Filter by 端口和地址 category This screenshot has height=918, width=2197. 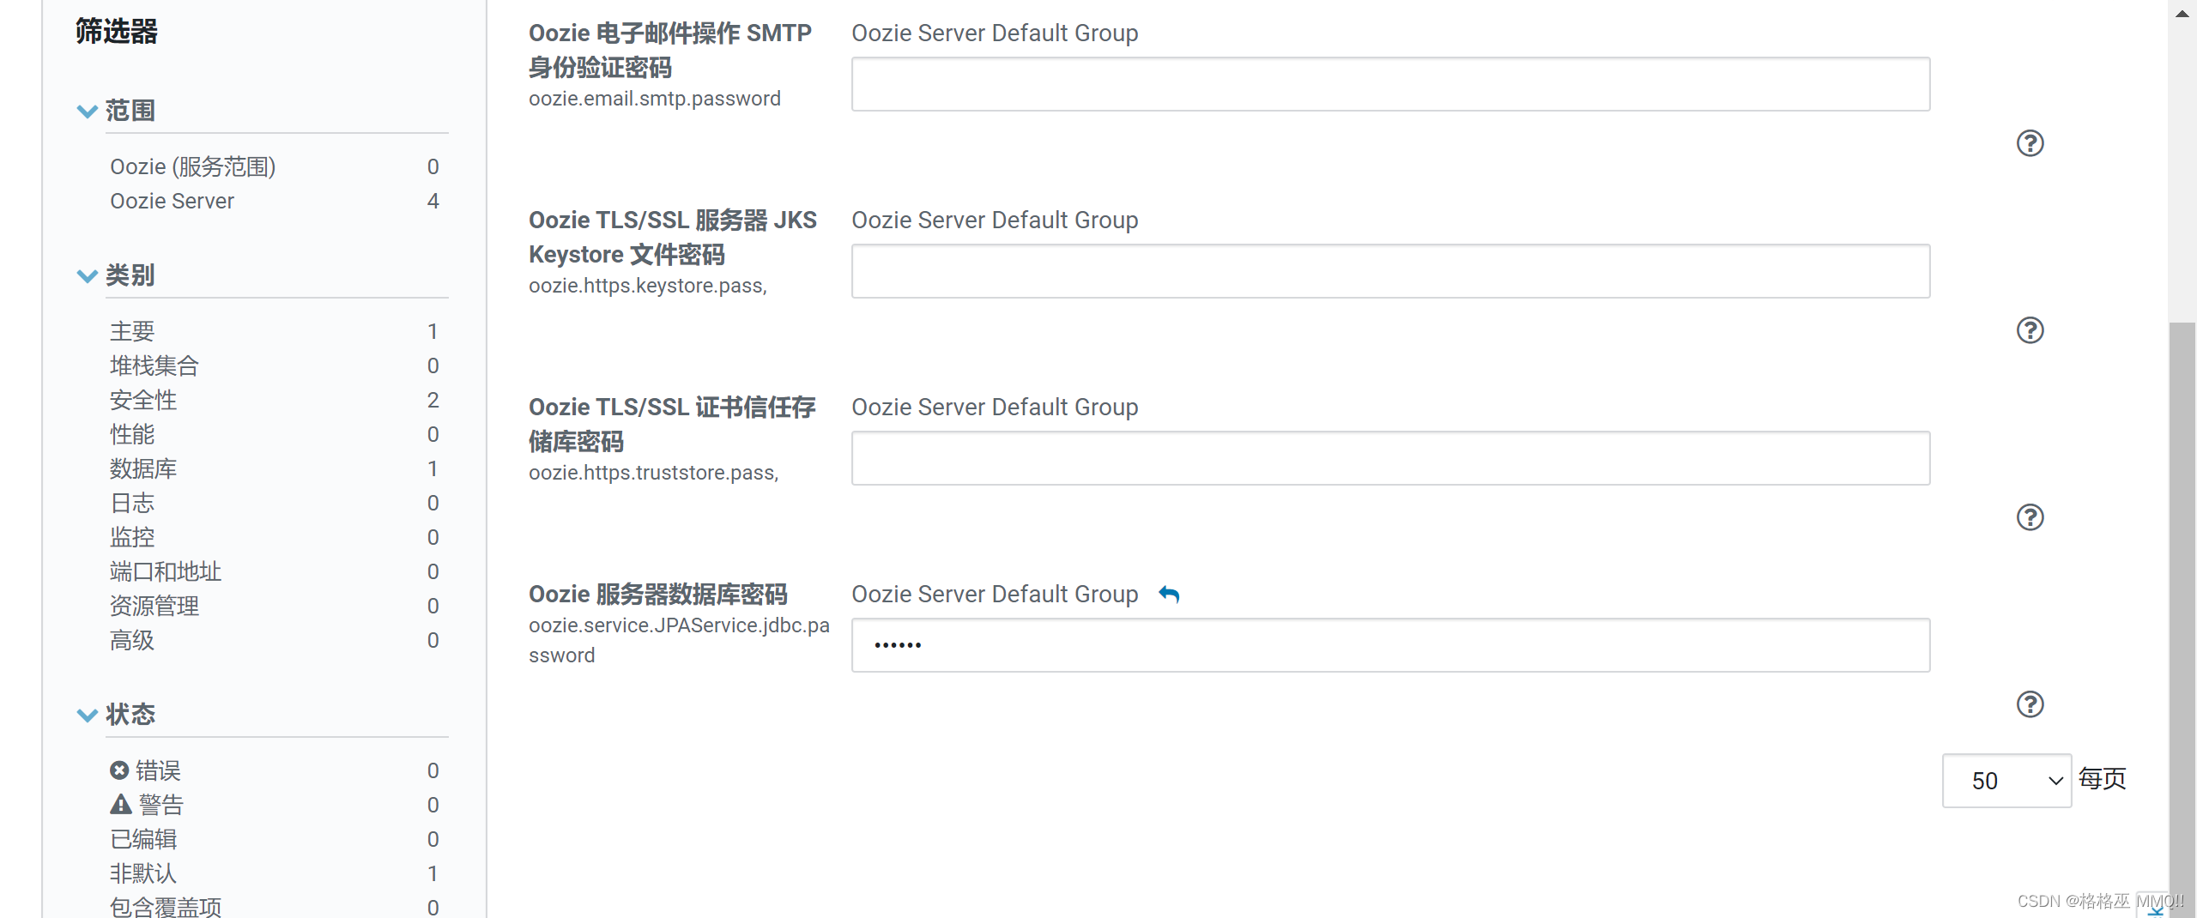tap(166, 571)
